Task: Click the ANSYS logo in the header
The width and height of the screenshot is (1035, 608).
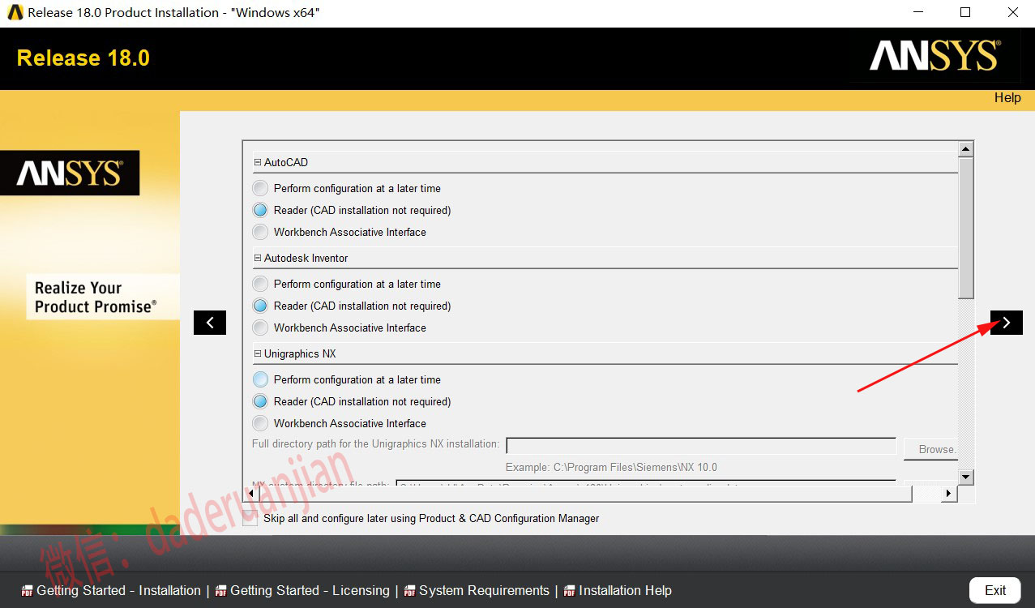Action: point(934,57)
